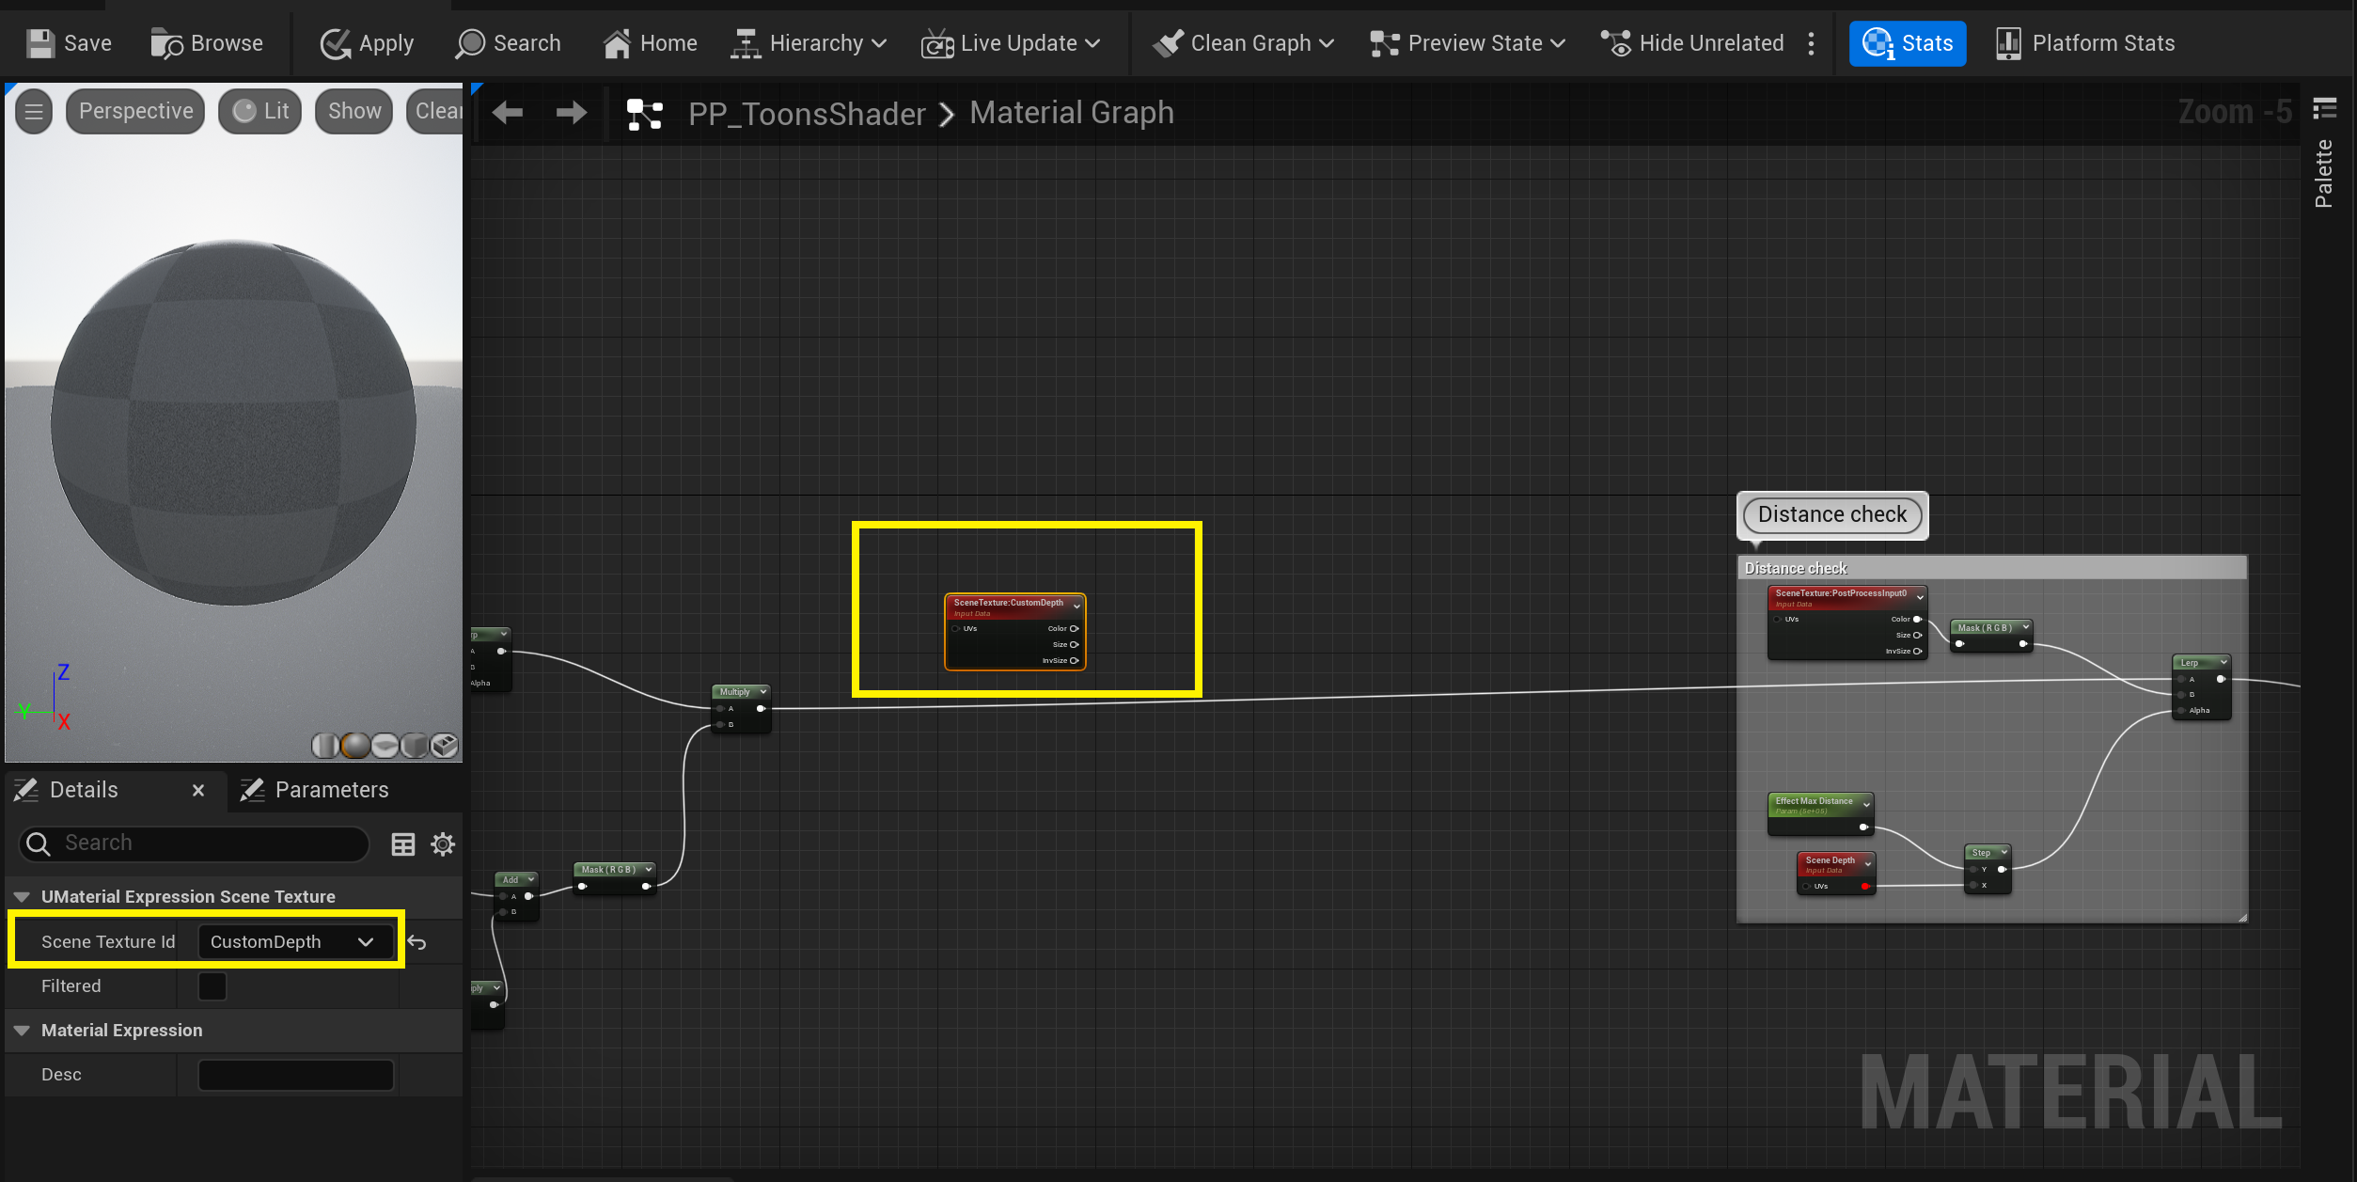
Task: Toggle the Filtered checkbox
Action: coord(212,985)
